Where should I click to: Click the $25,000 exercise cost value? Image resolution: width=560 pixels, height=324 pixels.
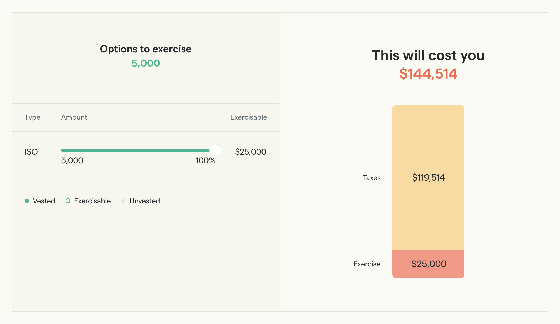tap(429, 264)
